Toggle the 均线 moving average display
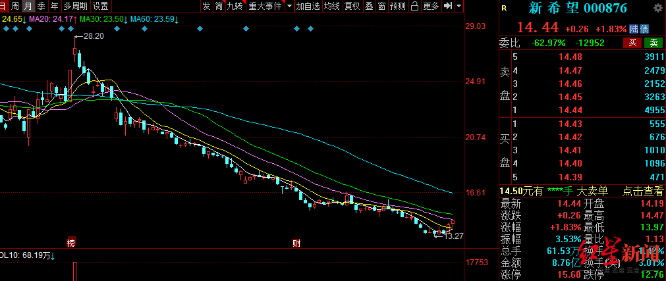666x281 pixels. [x=332, y=6]
